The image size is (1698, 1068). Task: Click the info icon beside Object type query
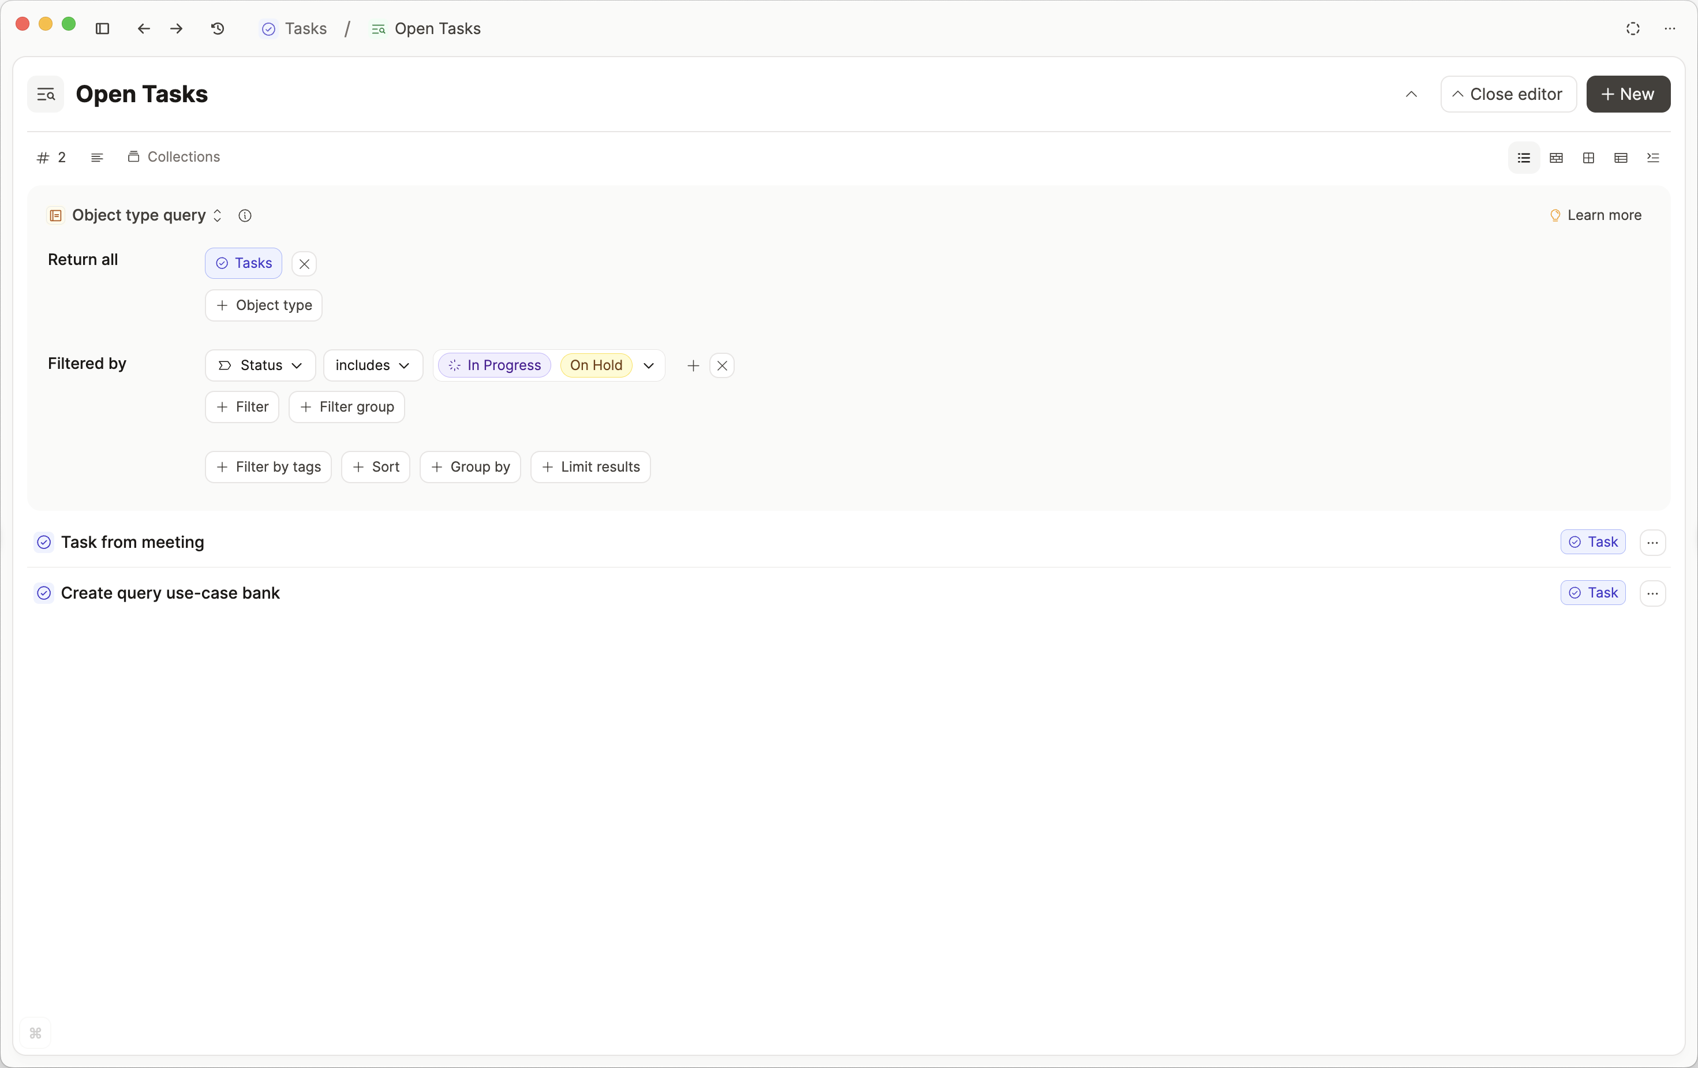coord(245,215)
